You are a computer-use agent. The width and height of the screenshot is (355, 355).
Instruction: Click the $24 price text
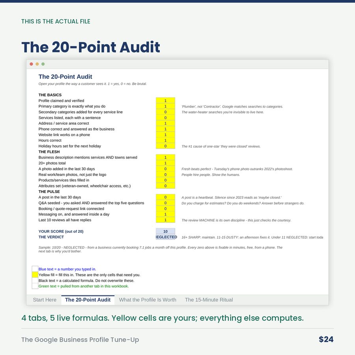[326, 339]
